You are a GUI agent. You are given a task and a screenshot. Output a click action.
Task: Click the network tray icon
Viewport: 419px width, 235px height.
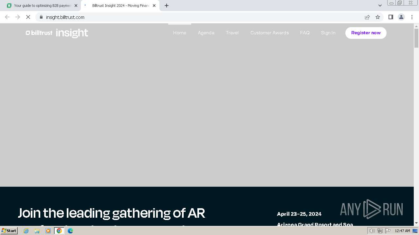tap(380, 231)
